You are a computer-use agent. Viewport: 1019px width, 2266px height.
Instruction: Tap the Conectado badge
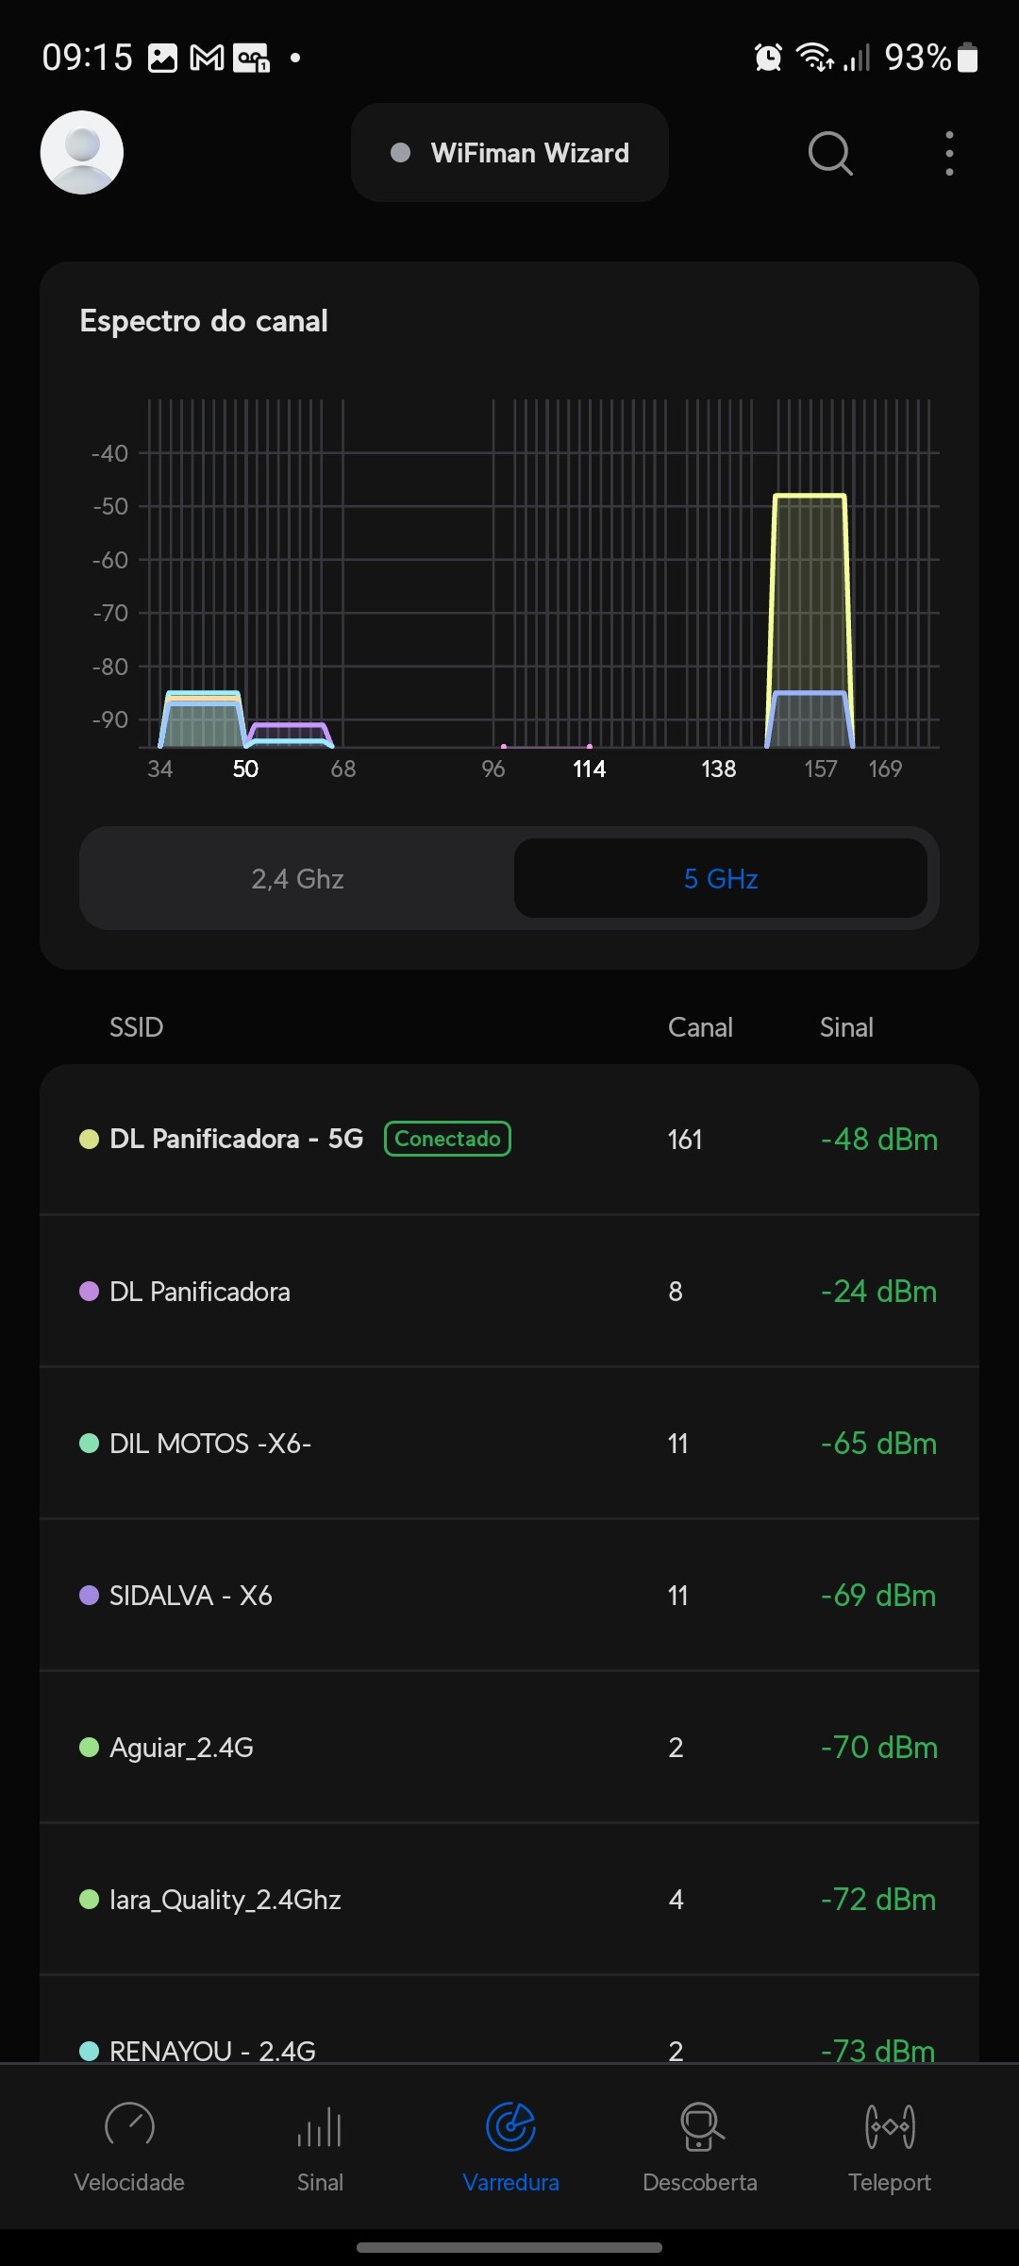(x=447, y=1139)
